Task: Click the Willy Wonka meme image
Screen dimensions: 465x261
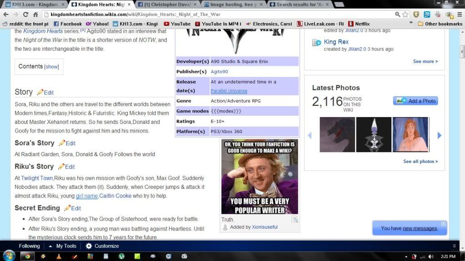Action: [x=260, y=177]
